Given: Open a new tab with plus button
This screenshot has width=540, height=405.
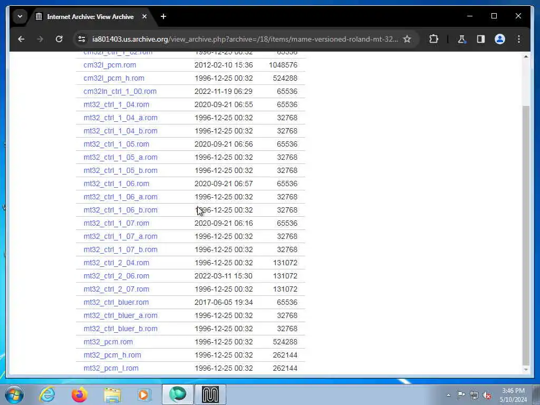Looking at the screenshot, I should (163, 16).
